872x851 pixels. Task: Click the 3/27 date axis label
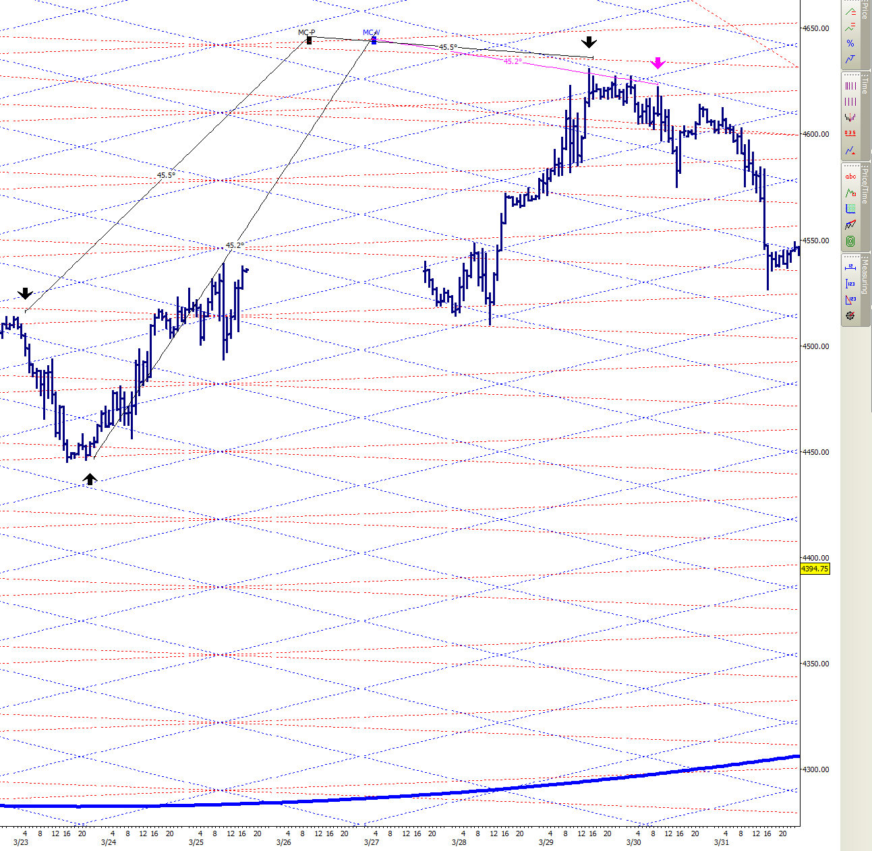(x=371, y=842)
